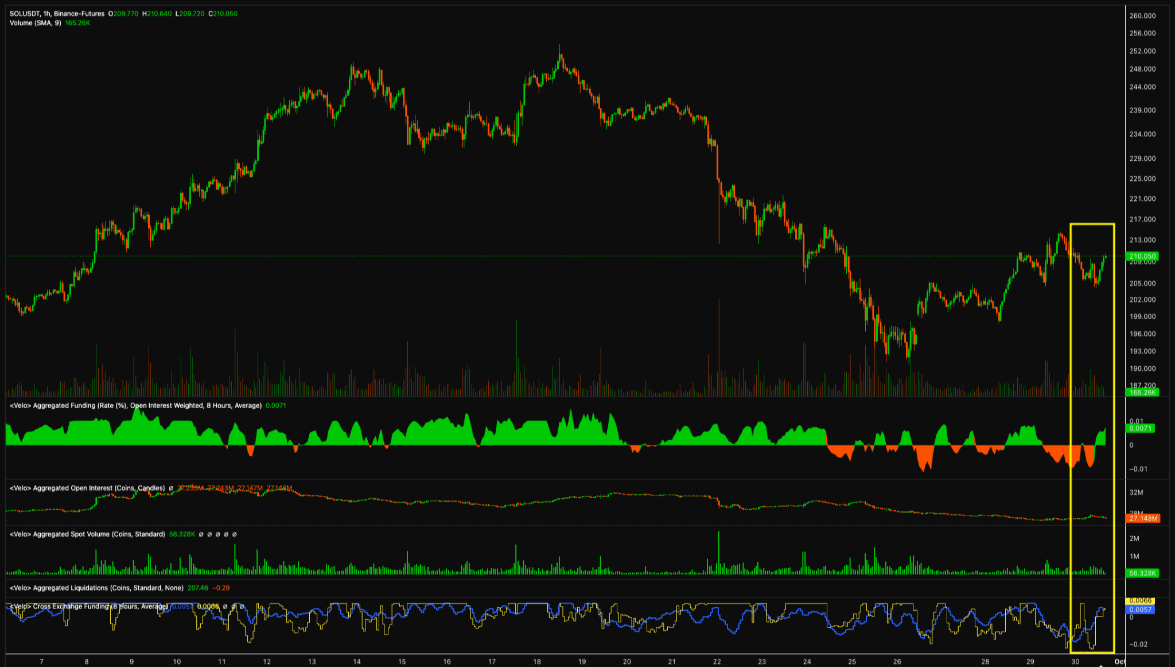The height and width of the screenshot is (667, 1175).
Task: Click the green 165.26K volume value tag
Action: 1142,393
